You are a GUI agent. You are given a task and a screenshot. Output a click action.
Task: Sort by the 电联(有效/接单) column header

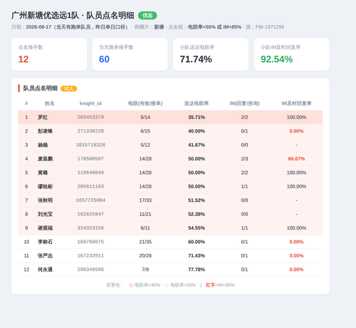click(x=145, y=103)
